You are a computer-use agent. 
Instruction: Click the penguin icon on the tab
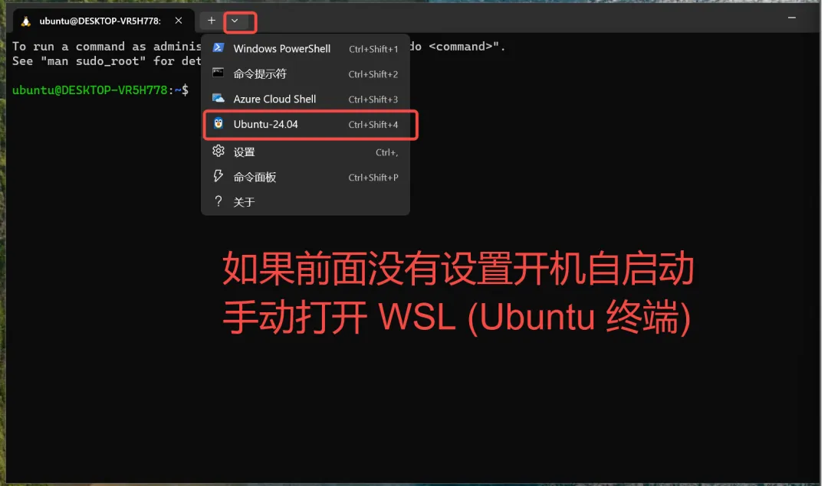tap(26, 21)
